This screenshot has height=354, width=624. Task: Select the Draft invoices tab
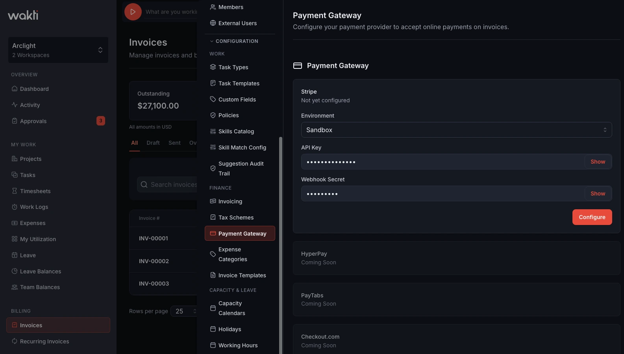pyautogui.click(x=153, y=143)
